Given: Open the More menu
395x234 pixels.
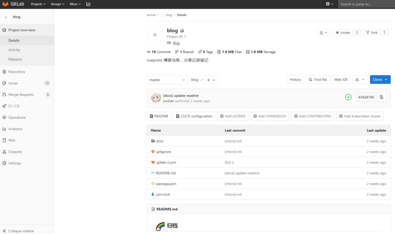Looking at the screenshot, I should click(x=75, y=4).
